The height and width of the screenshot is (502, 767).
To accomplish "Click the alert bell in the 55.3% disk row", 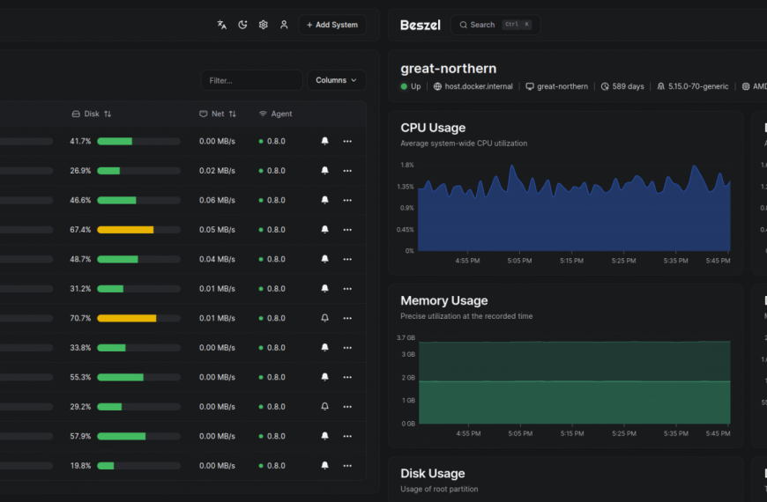I will point(324,377).
